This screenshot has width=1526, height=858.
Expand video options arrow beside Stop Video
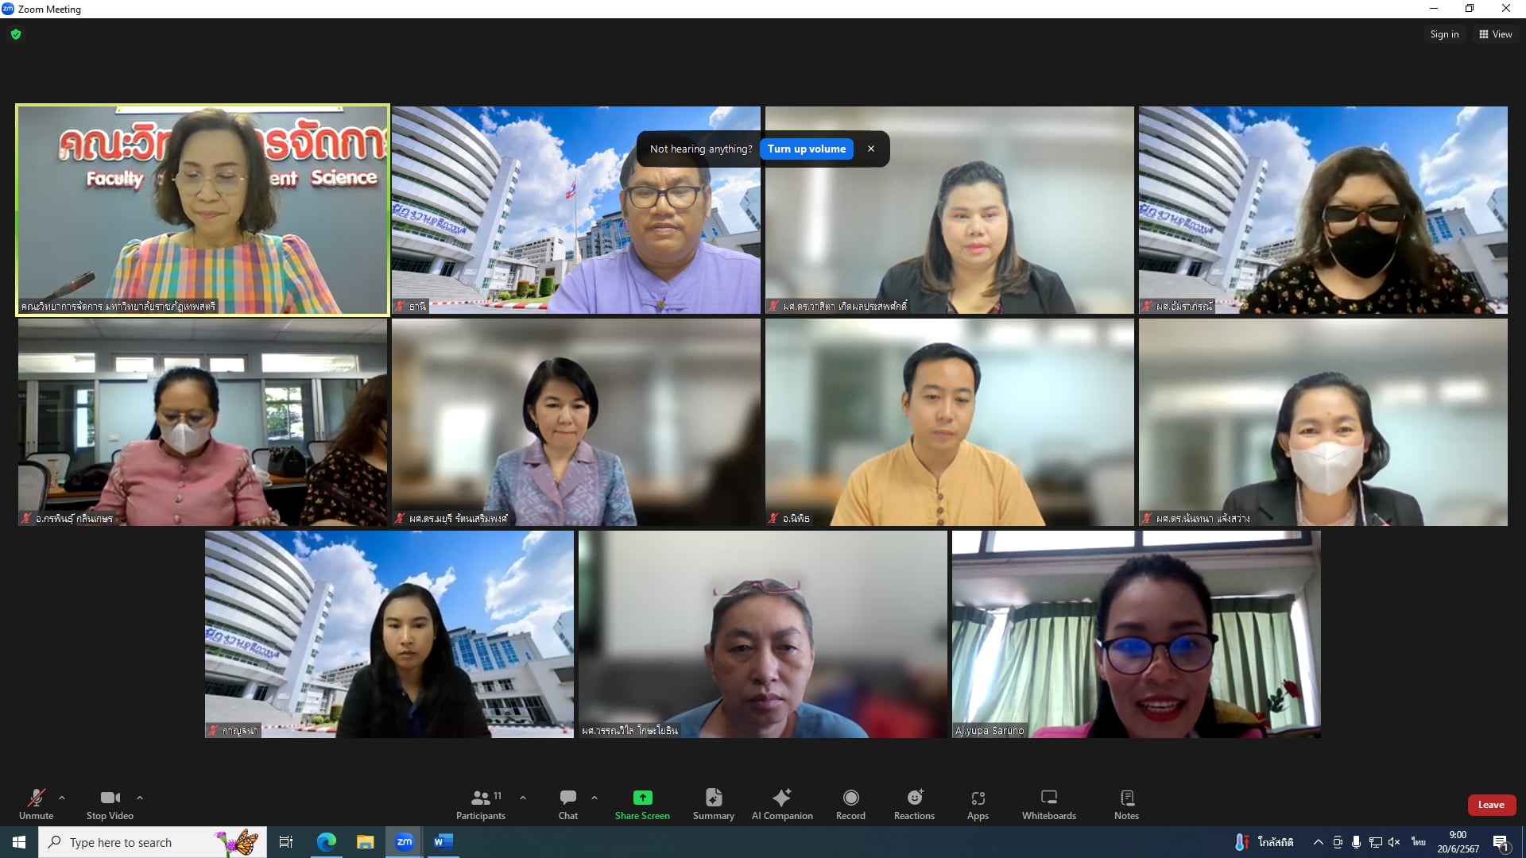140,798
